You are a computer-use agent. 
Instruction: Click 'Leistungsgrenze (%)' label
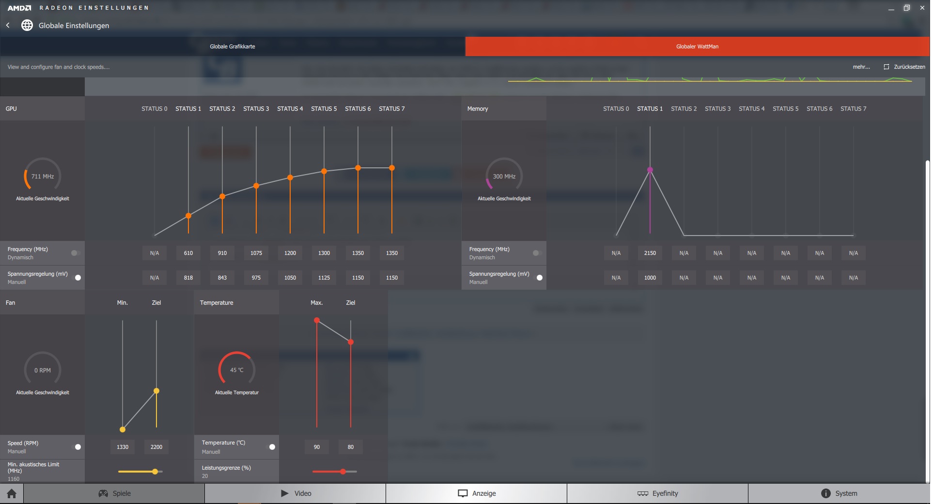(226, 468)
